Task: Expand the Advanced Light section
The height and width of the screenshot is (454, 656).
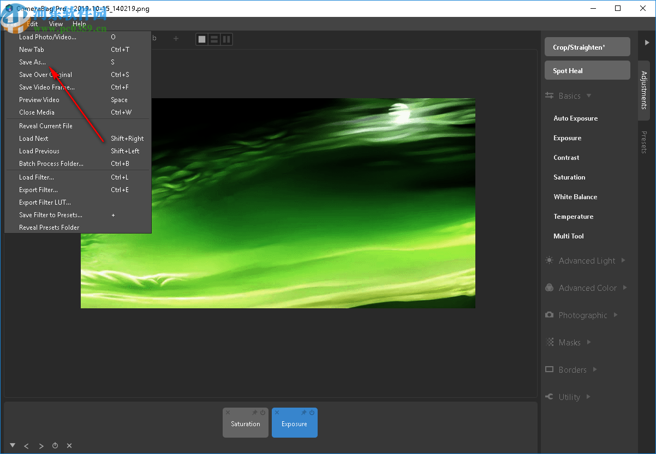Action: pos(586,261)
